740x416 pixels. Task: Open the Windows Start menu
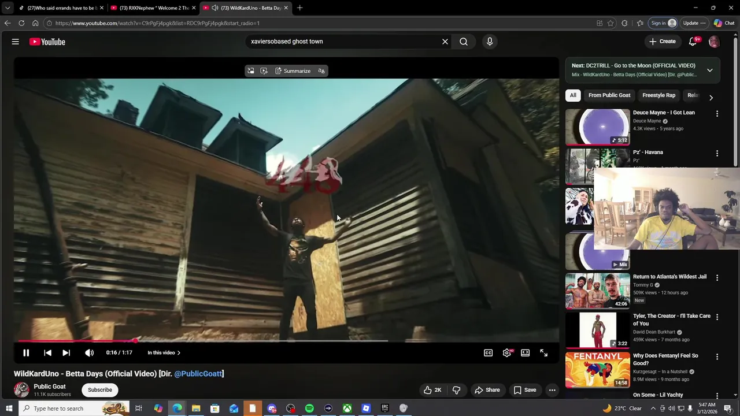(x=9, y=408)
